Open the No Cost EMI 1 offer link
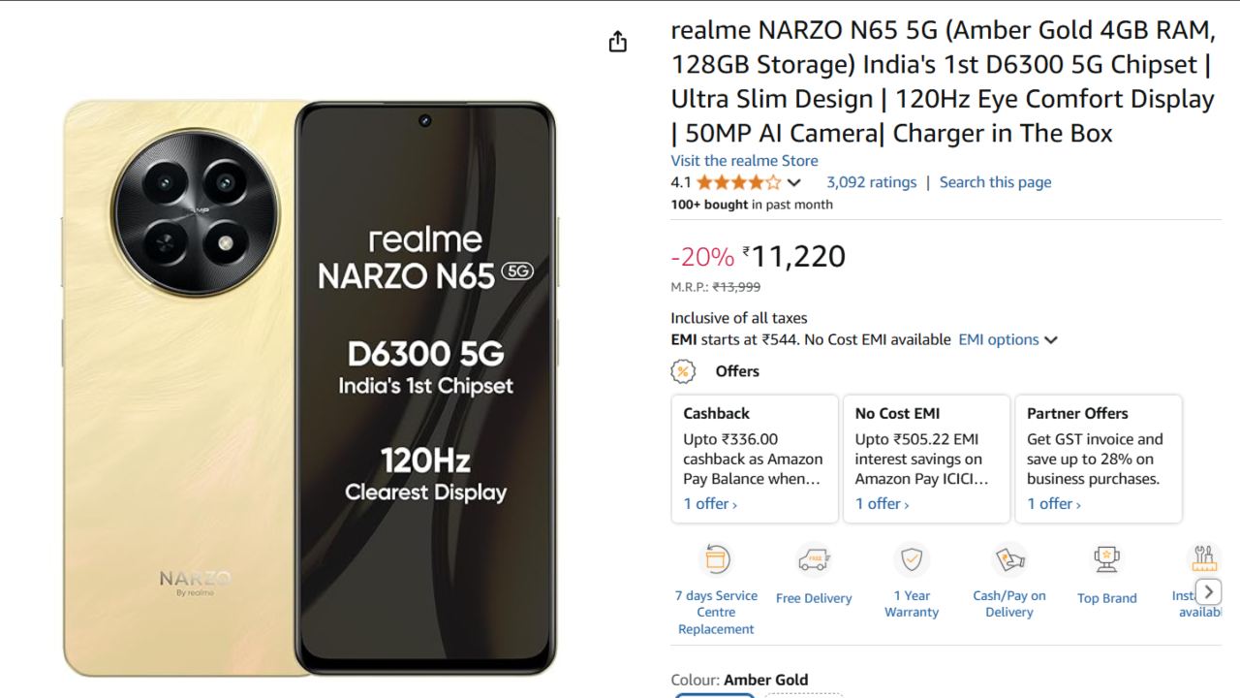The width and height of the screenshot is (1240, 698). (x=882, y=504)
